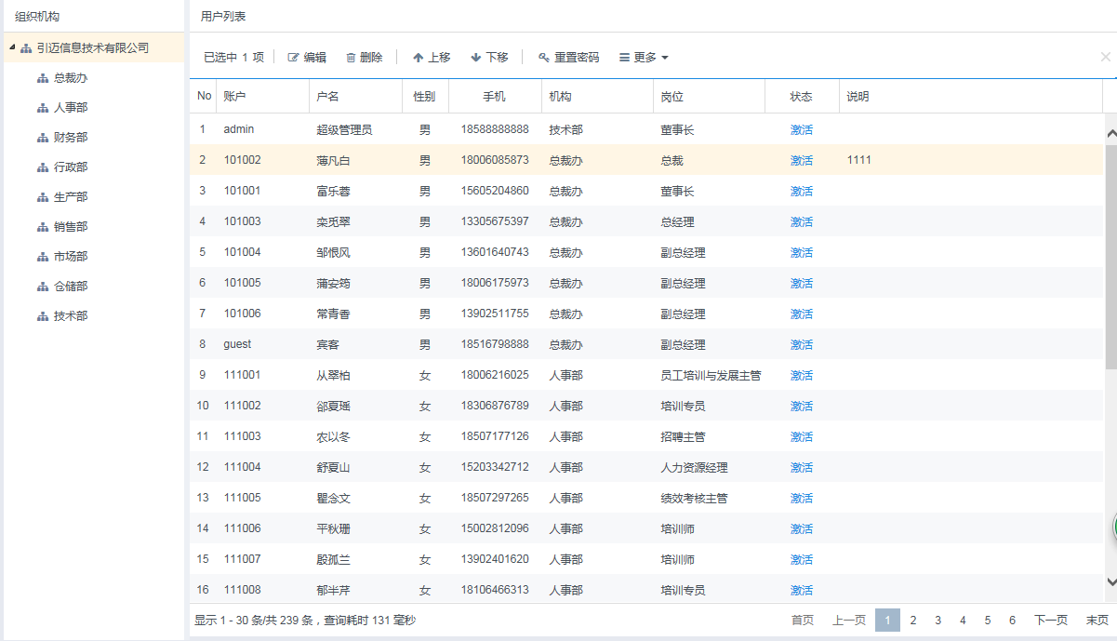Screen dimensions: 1117x641
Task: Open the 更多 dropdown menu
Action: click(644, 58)
